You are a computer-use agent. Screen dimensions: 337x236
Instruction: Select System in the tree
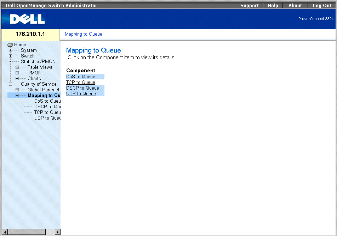[29, 50]
